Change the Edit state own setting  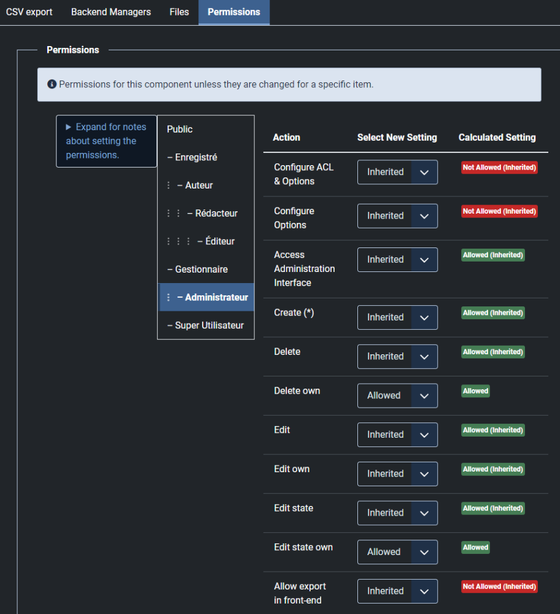pos(397,552)
